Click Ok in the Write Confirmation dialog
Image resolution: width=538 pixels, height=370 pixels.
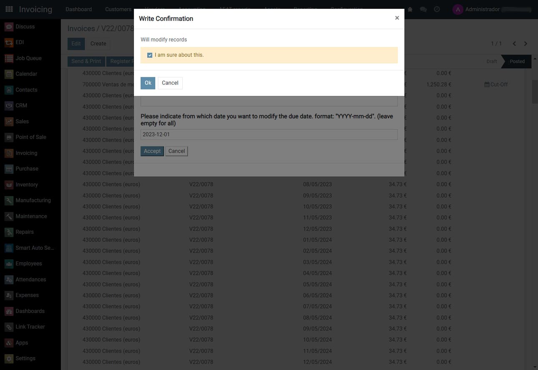[148, 83]
